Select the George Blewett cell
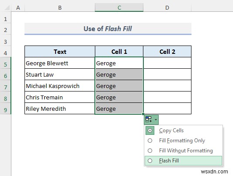Screen dimensions: 233x176 click(60, 63)
